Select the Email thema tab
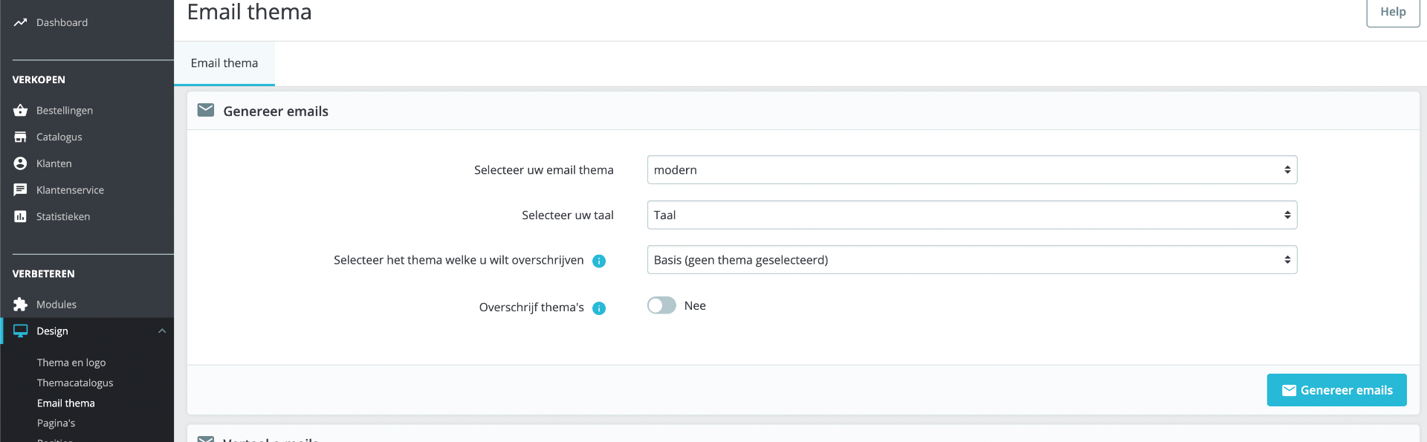 [x=224, y=64]
